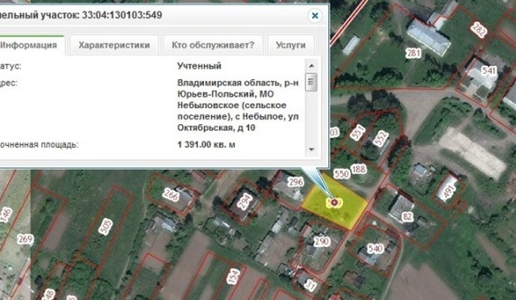Select parcel labeled 281 on map
This screenshot has width=516, height=300.
[x=413, y=52]
